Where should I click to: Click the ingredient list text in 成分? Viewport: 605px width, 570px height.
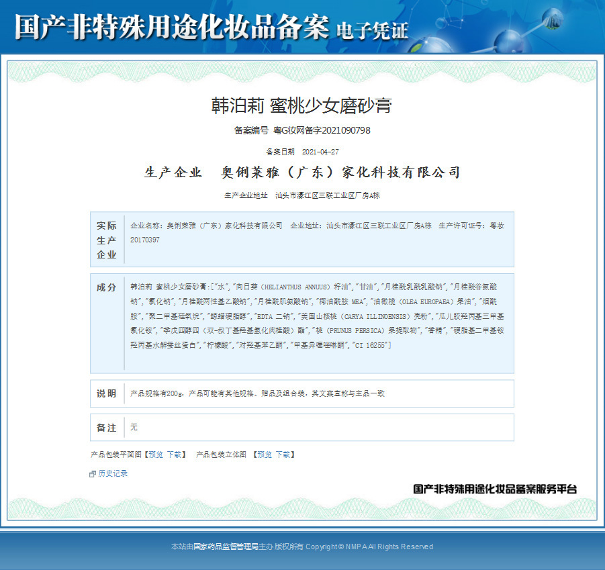point(317,316)
